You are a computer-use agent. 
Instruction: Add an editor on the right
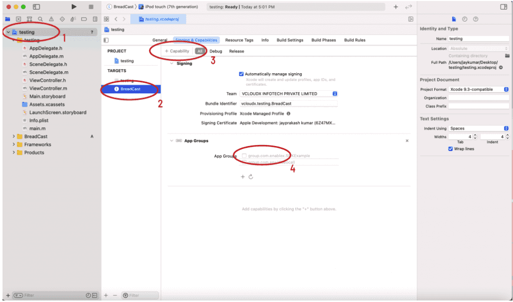coord(411,19)
